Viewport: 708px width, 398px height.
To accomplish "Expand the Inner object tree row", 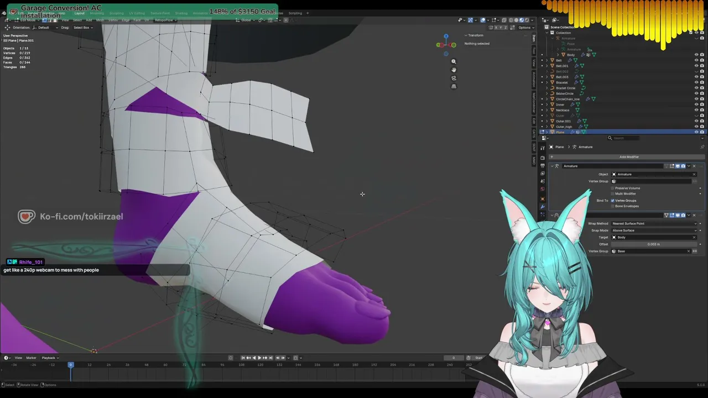I will tap(547, 104).
